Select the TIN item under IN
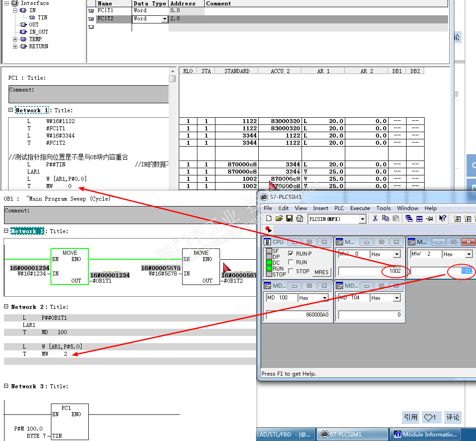Image resolution: width=476 pixels, height=441 pixels. (42, 18)
